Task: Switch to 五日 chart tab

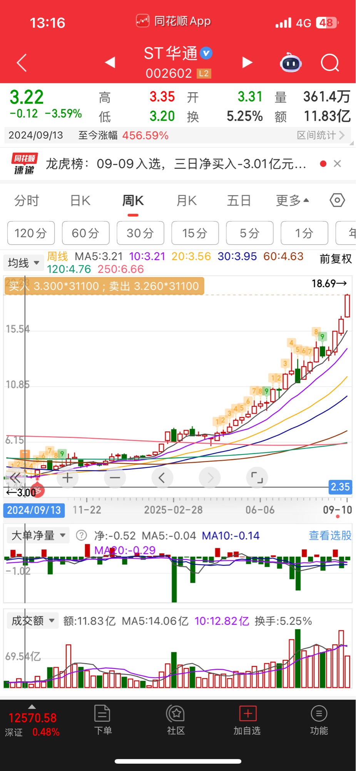Action: 239,201
